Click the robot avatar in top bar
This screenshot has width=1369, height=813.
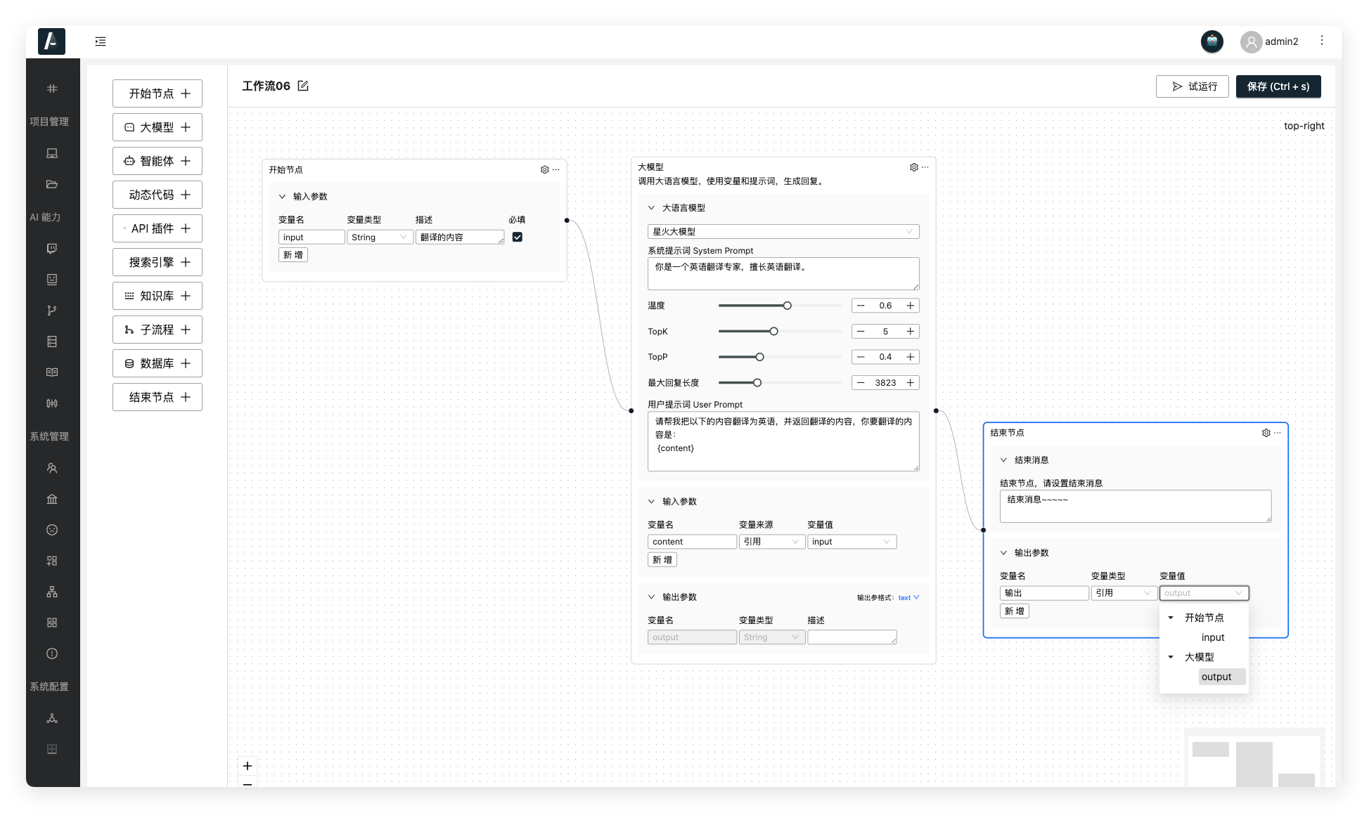pyautogui.click(x=1211, y=41)
